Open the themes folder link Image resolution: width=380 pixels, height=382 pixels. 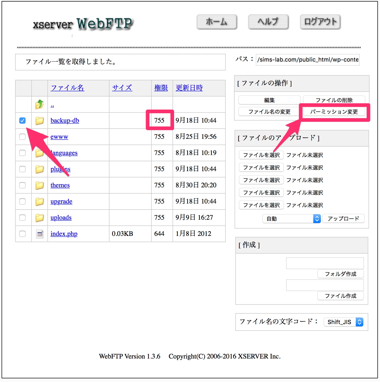[x=60, y=185]
